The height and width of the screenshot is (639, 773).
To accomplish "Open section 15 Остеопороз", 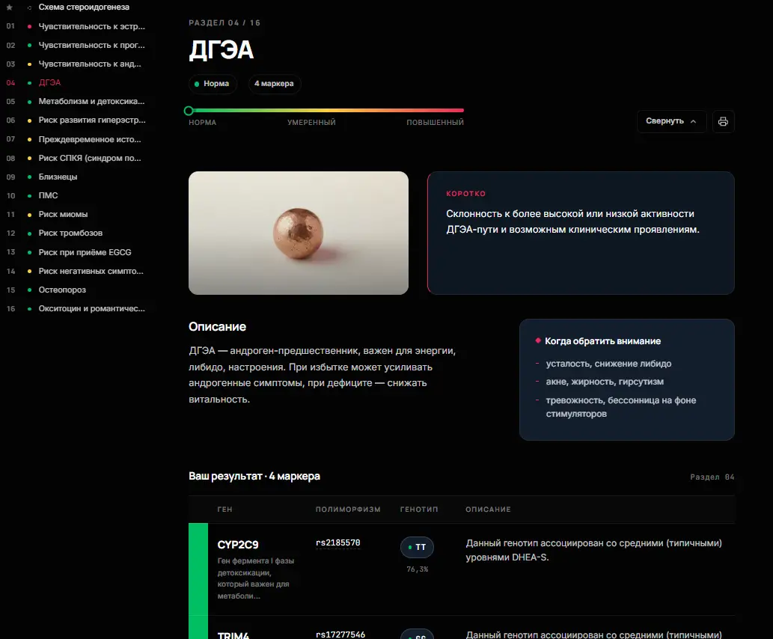I will pyautogui.click(x=62, y=290).
